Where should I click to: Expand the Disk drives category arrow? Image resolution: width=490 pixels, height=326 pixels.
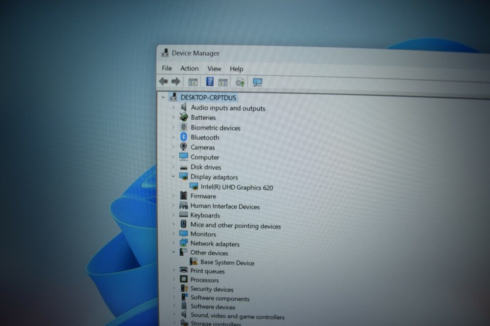(173, 167)
